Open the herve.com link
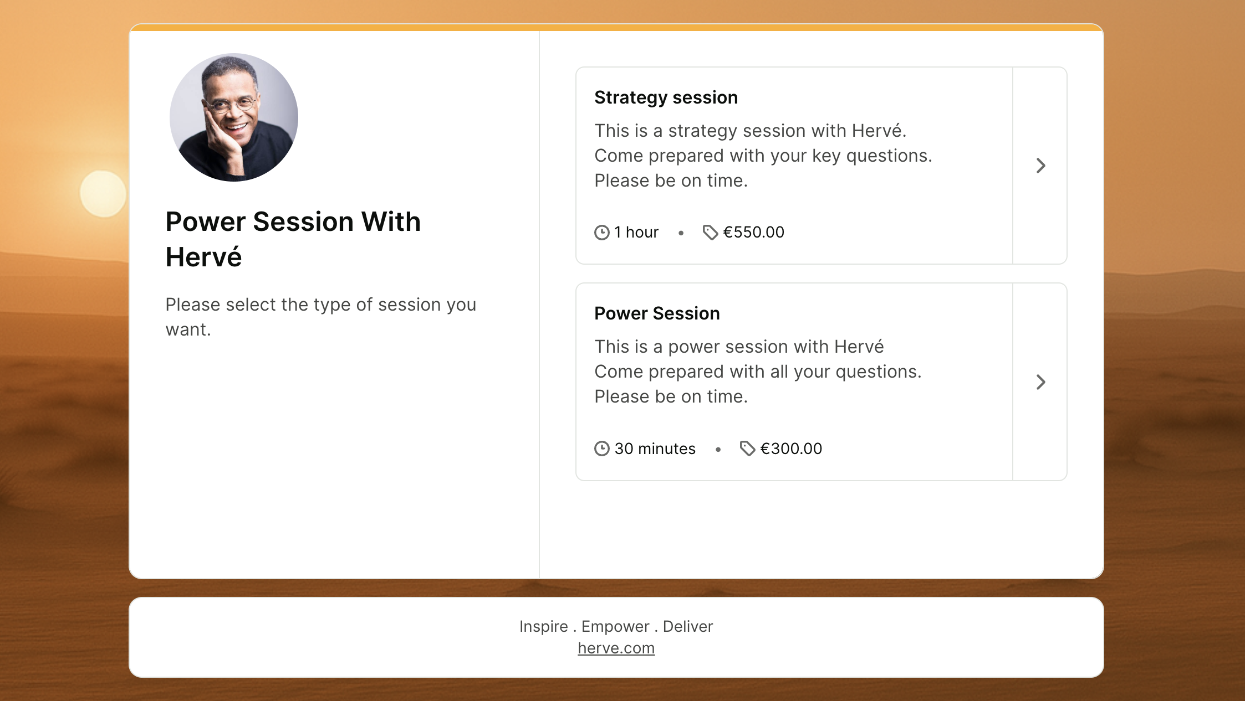 [616, 647]
